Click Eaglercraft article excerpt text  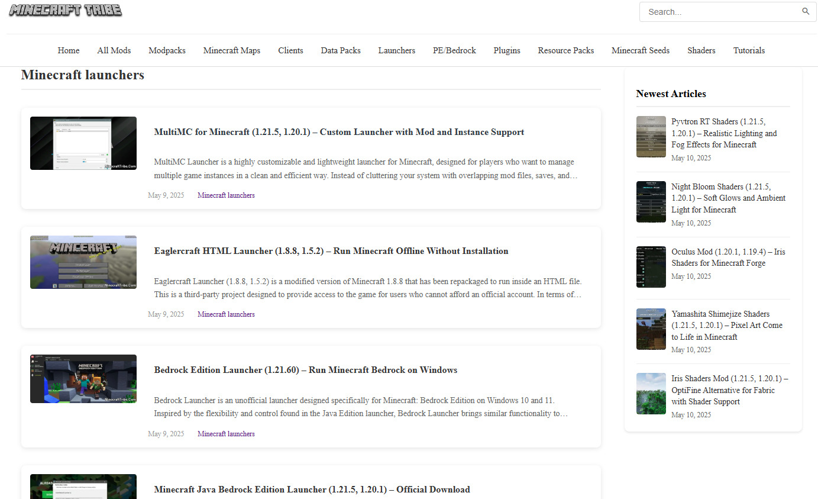368,288
